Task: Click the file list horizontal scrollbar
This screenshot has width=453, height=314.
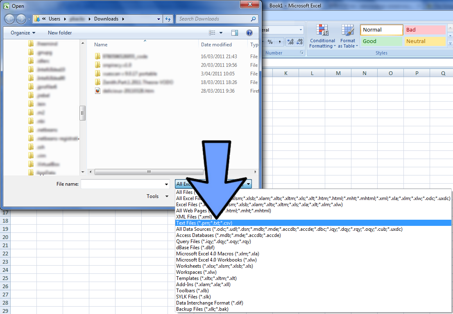Action: coord(149,172)
